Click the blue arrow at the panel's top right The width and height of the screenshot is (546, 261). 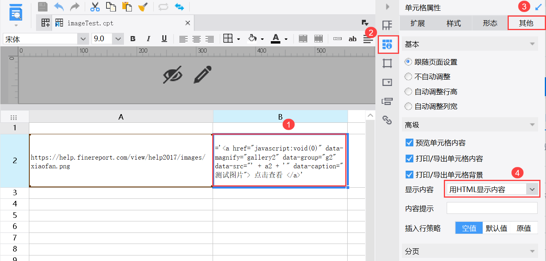[x=538, y=7]
